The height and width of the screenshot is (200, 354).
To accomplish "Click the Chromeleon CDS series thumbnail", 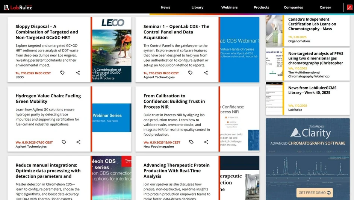I will pos(112,178).
